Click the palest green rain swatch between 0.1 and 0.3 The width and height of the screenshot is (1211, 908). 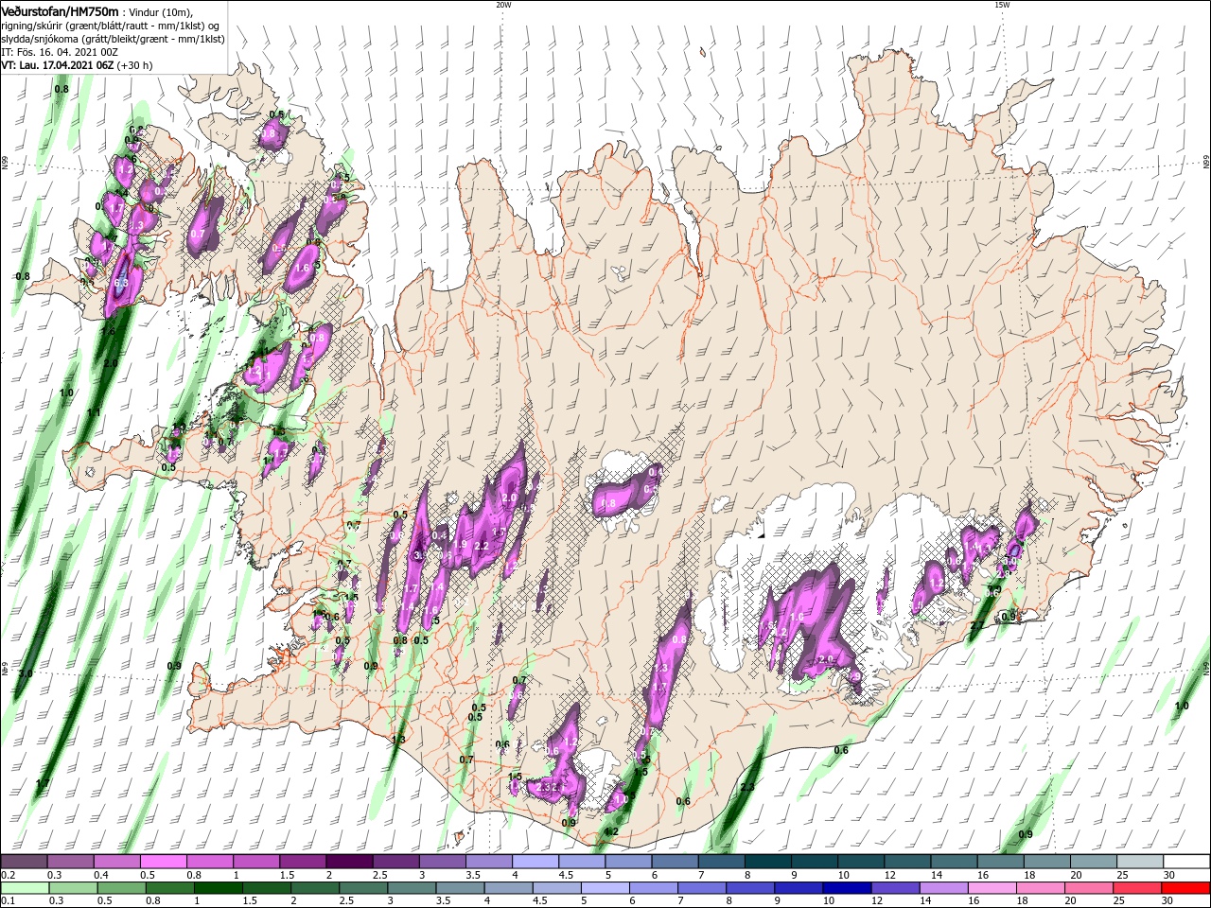[25, 888]
